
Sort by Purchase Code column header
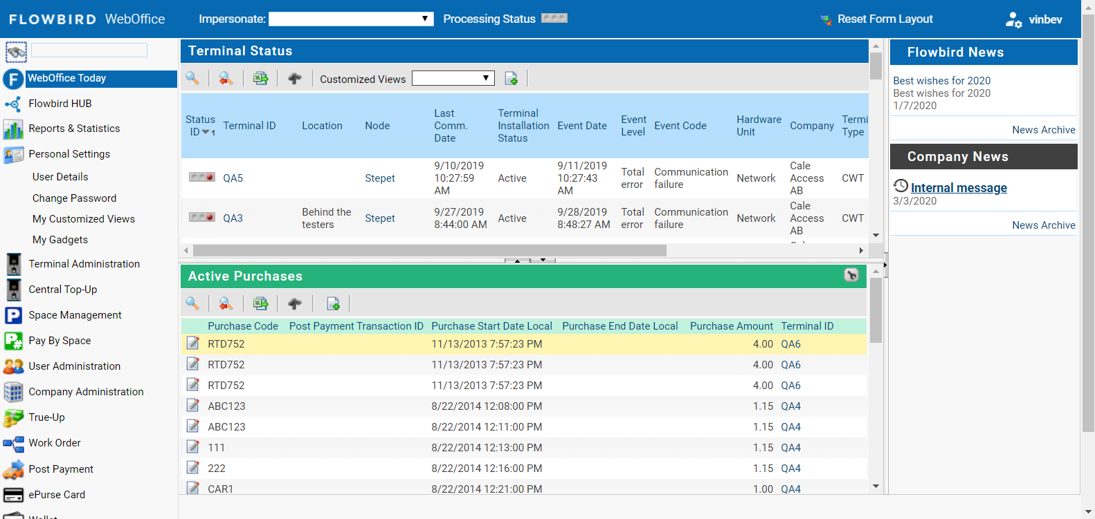click(x=243, y=326)
